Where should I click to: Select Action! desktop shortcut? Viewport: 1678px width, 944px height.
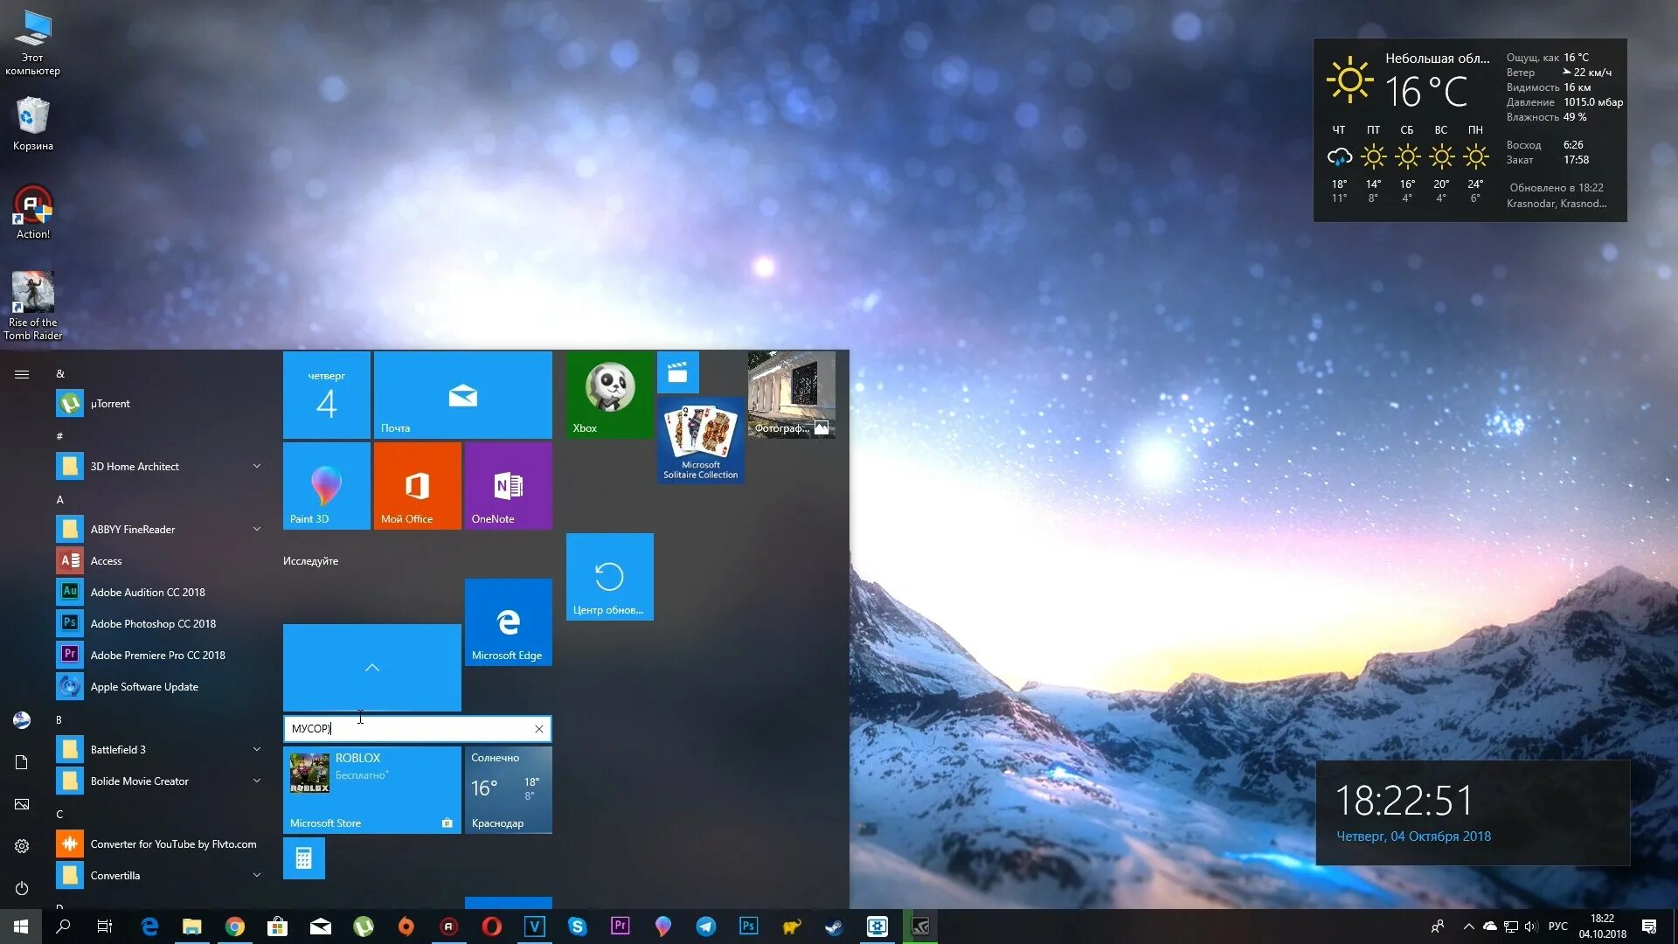coord(32,212)
